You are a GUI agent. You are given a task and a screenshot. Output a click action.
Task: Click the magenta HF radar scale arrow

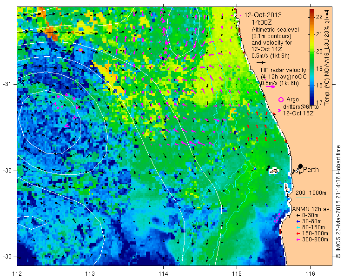coord(270,86)
